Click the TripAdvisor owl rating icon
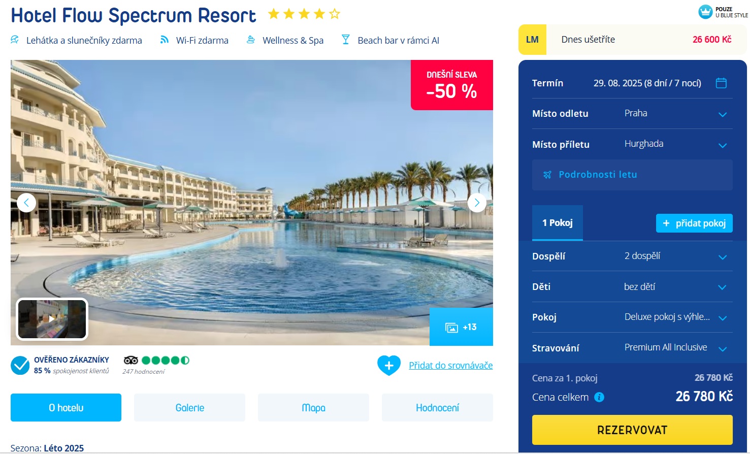The image size is (750, 454). pyautogui.click(x=131, y=360)
